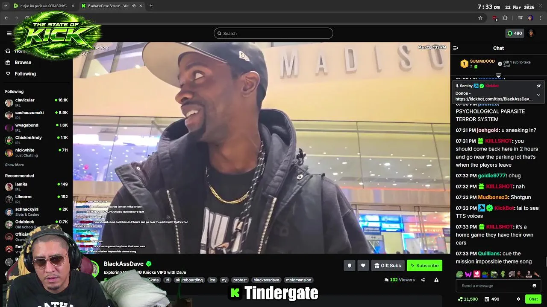Click BlackAssDave channel name

click(124, 264)
